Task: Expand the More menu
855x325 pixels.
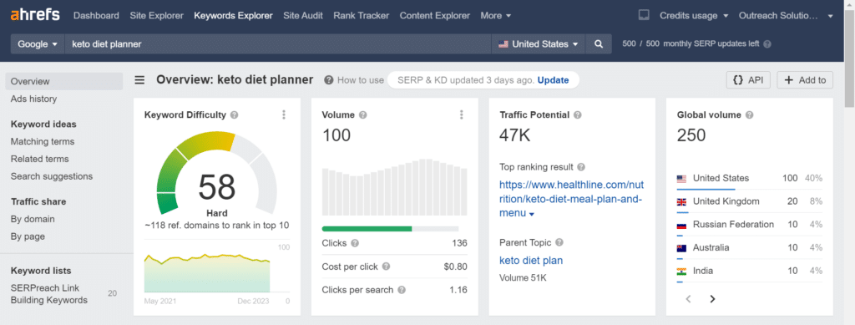Action: pyautogui.click(x=496, y=15)
